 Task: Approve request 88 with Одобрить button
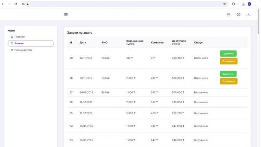pyautogui.click(x=228, y=74)
